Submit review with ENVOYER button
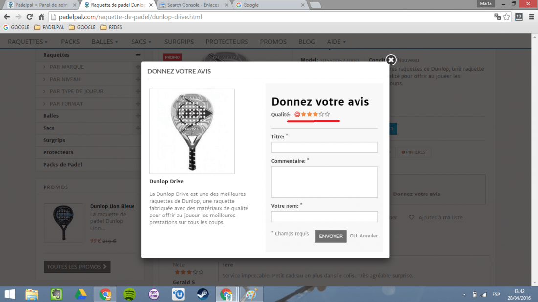 [331, 236]
